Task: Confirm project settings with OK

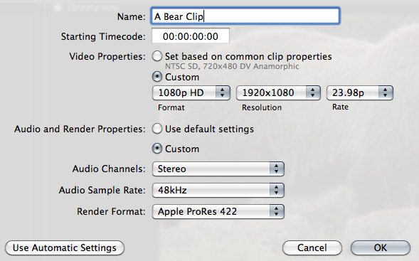Action: [x=381, y=247]
